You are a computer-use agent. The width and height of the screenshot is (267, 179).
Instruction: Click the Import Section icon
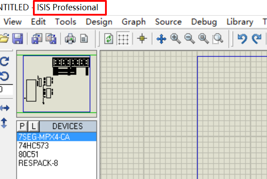37,38
